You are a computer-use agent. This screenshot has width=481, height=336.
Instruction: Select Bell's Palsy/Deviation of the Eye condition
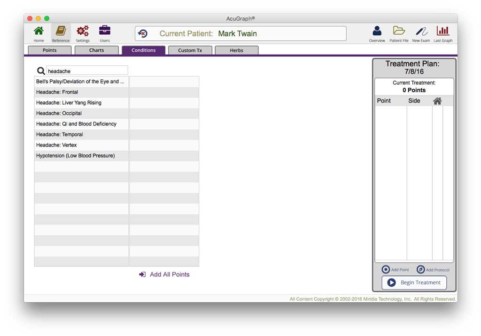point(81,82)
